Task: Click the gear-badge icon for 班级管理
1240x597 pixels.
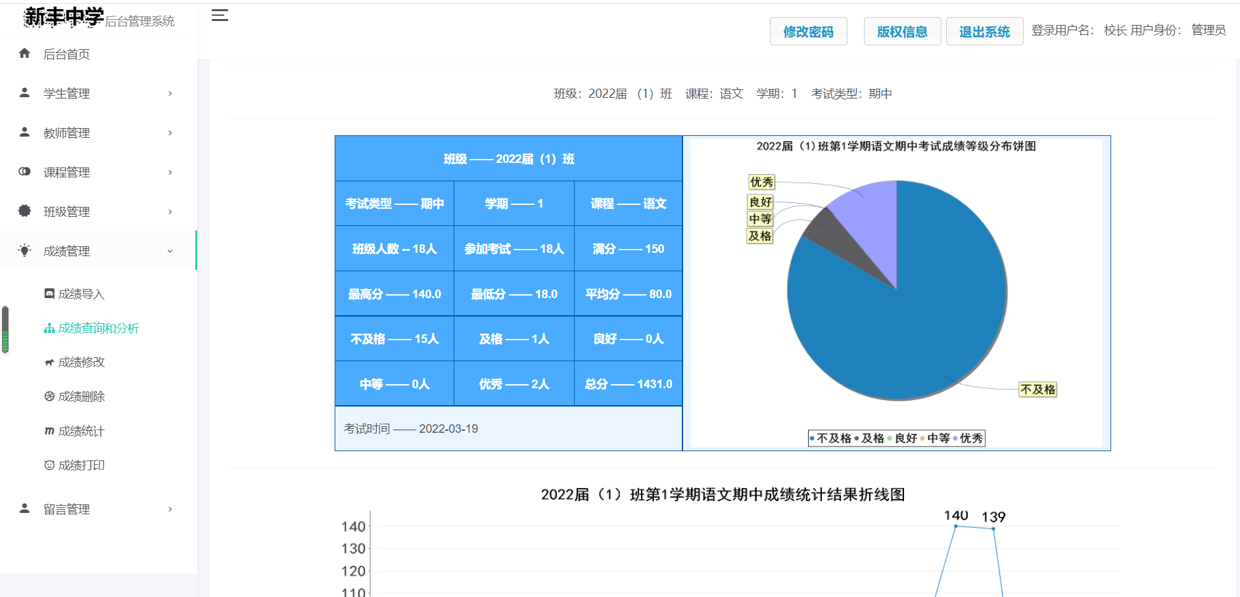Action: [x=24, y=211]
